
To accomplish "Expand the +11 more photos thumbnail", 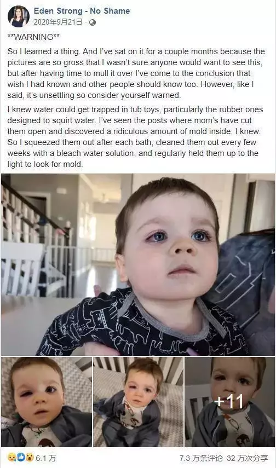I will 229,402.
